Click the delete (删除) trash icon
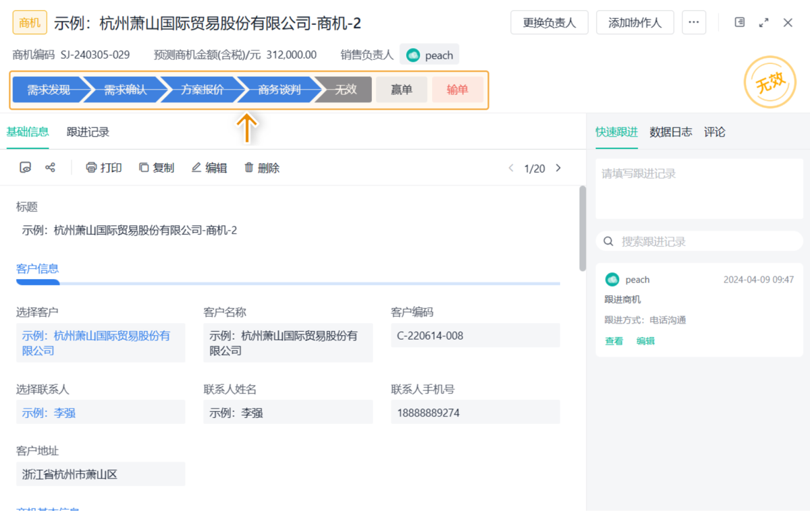Viewport: 810px width, 511px height. point(249,168)
